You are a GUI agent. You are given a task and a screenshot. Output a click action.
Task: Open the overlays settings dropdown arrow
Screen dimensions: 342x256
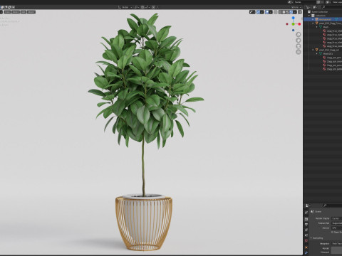click(x=271, y=12)
